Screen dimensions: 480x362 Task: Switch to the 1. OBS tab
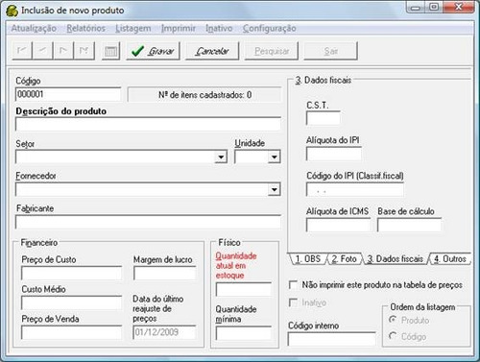[x=308, y=258]
